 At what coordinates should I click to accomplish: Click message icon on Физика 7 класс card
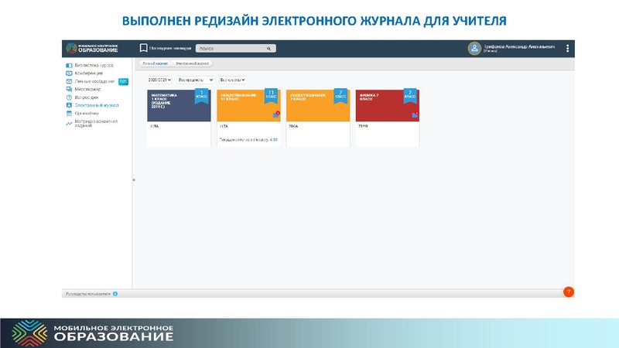click(415, 114)
